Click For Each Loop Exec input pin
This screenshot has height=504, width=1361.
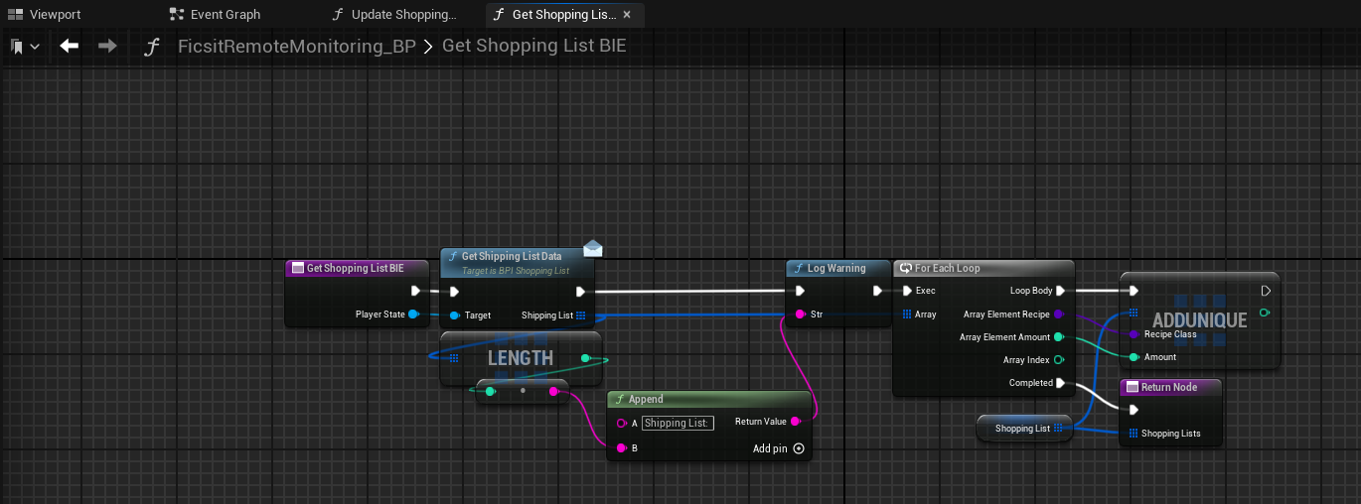907,292
